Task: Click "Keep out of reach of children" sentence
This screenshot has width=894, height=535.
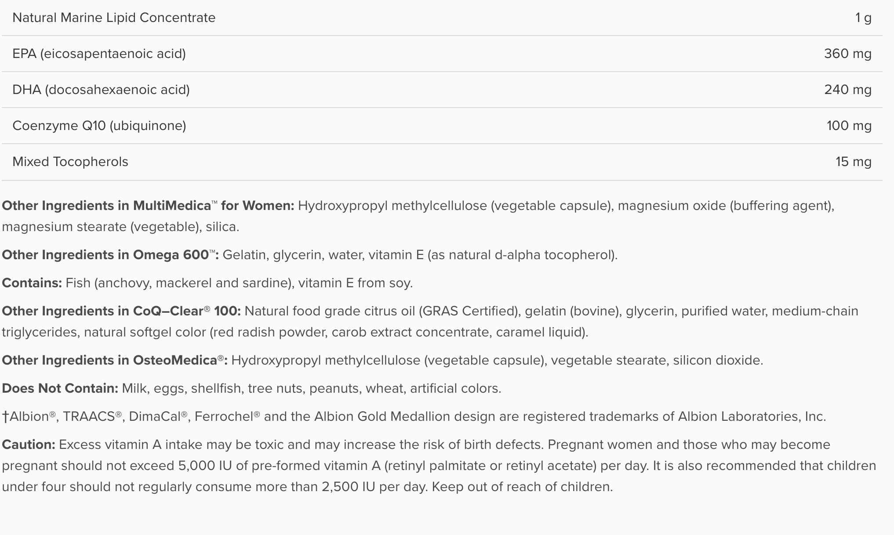Action: pos(522,487)
